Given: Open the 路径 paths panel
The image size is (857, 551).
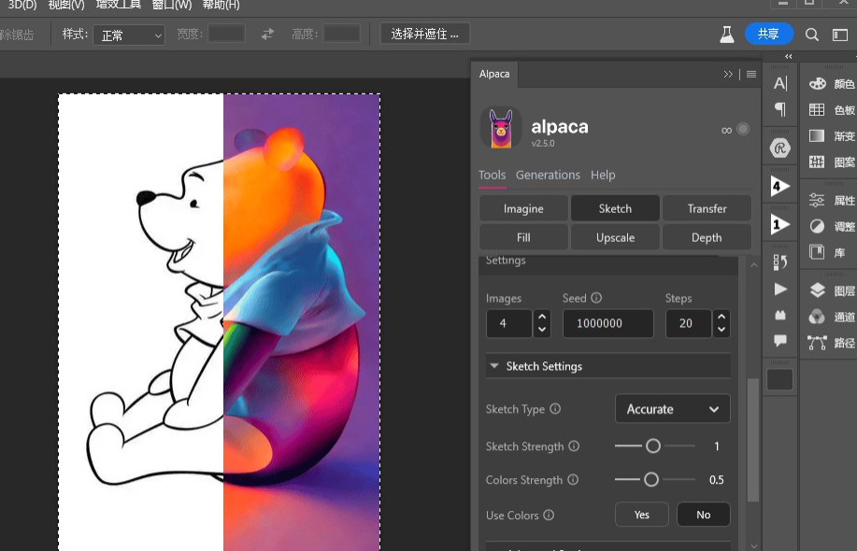Looking at the screenshot, I should click(x=832, y=343).
